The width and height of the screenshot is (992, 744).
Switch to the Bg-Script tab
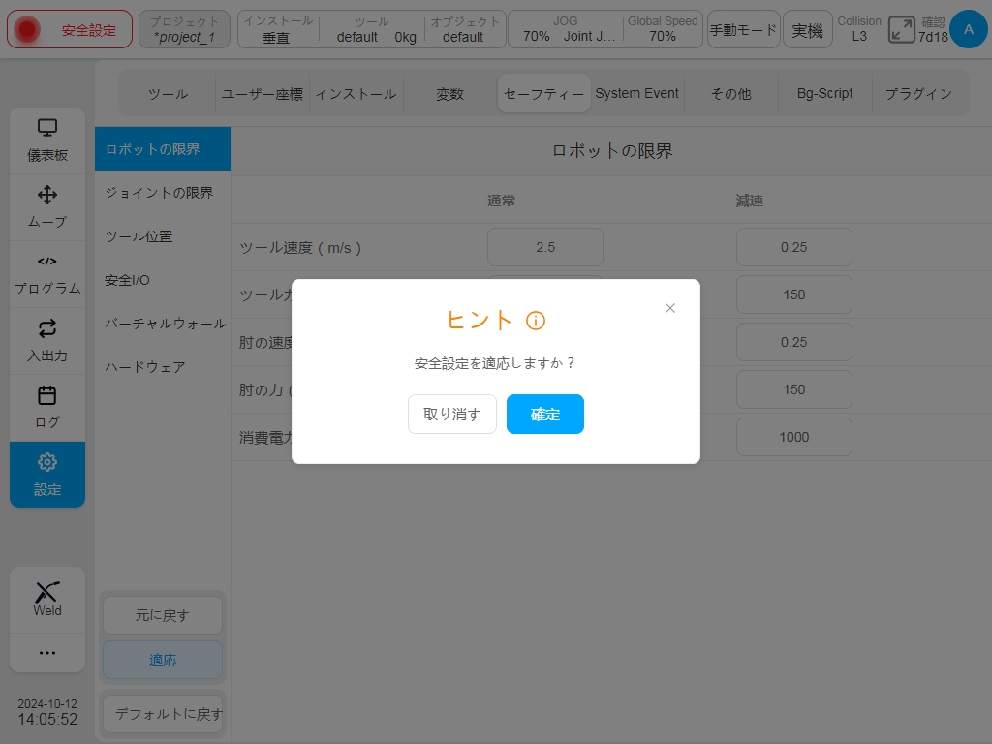pyautogui.click(x=825, y=94)
